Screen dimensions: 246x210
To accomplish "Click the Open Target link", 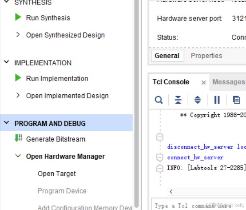I will point(57,174).
